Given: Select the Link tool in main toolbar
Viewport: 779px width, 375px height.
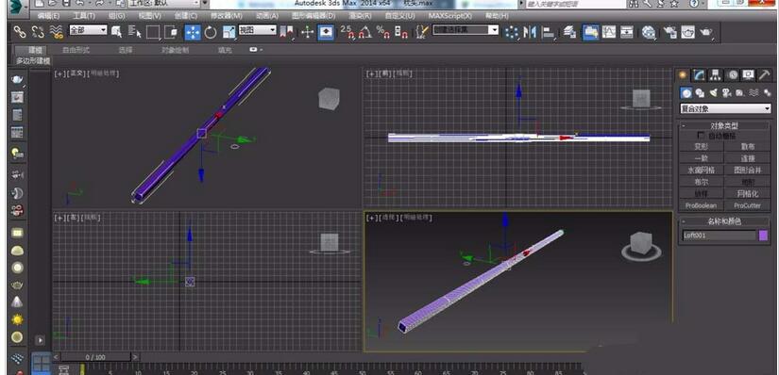Looking at the screenshot, I should click(20, 32).
